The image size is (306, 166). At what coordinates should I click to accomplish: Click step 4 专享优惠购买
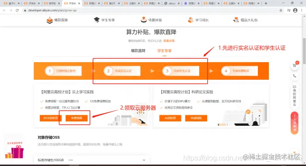(240, 71)
